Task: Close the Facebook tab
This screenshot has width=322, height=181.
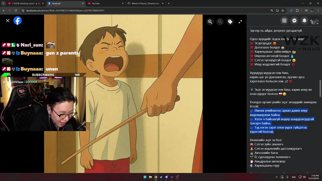Action: pyautogui.click(x=83, y=4)
